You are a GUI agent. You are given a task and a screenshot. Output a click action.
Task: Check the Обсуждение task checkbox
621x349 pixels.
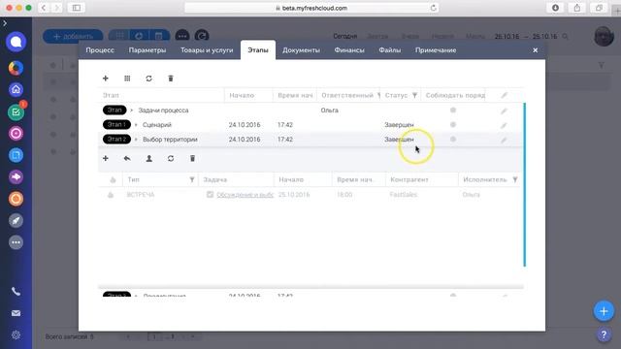pos(210,194)
